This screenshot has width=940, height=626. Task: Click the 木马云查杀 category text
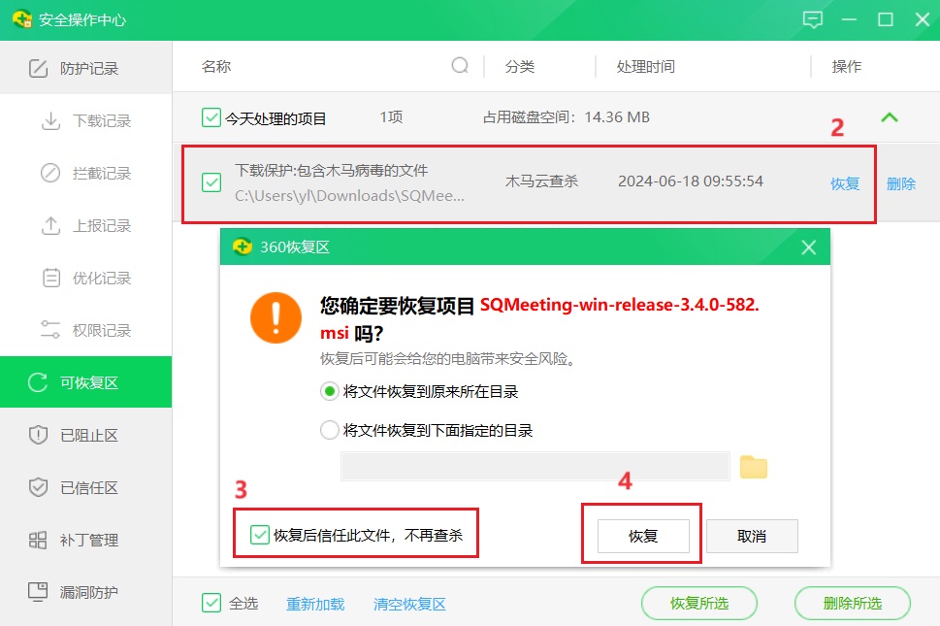coord(541,181)
